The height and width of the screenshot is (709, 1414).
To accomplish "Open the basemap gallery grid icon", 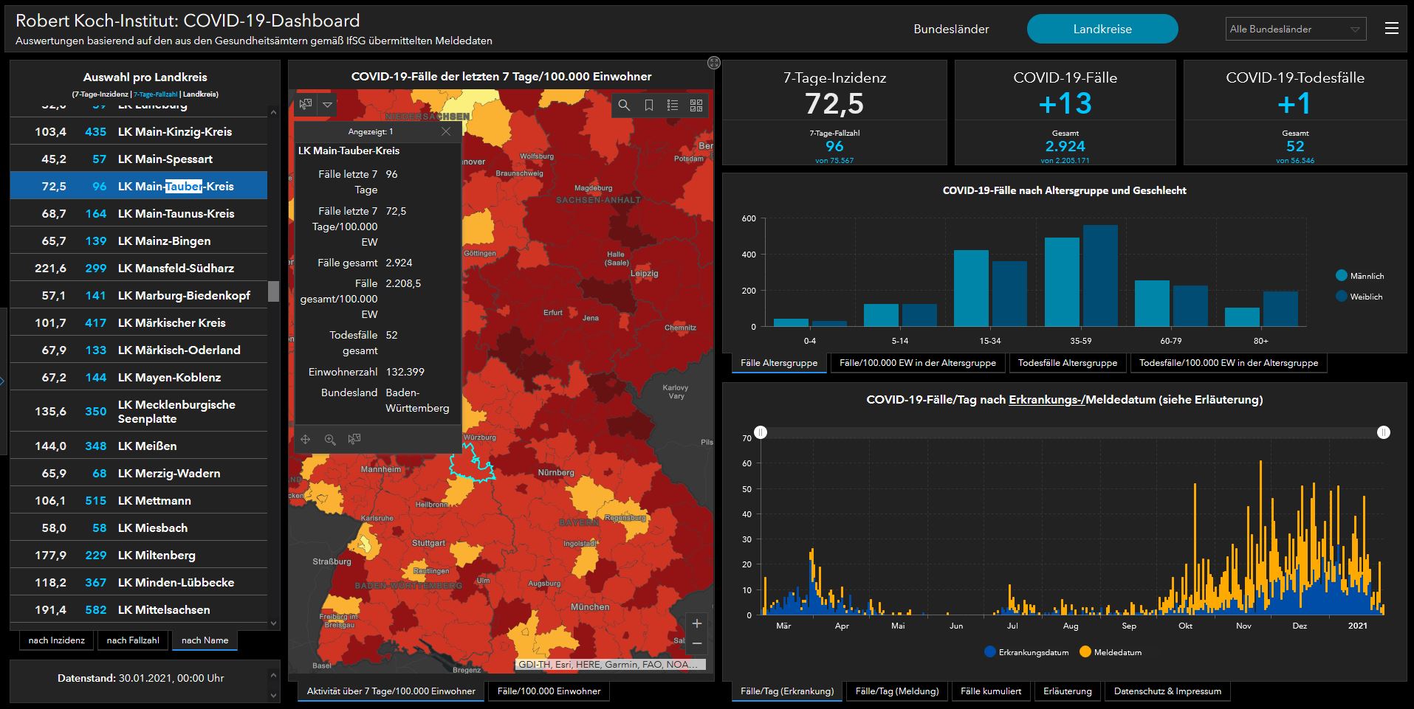I will pyautogui.click(x=696, y=106).
